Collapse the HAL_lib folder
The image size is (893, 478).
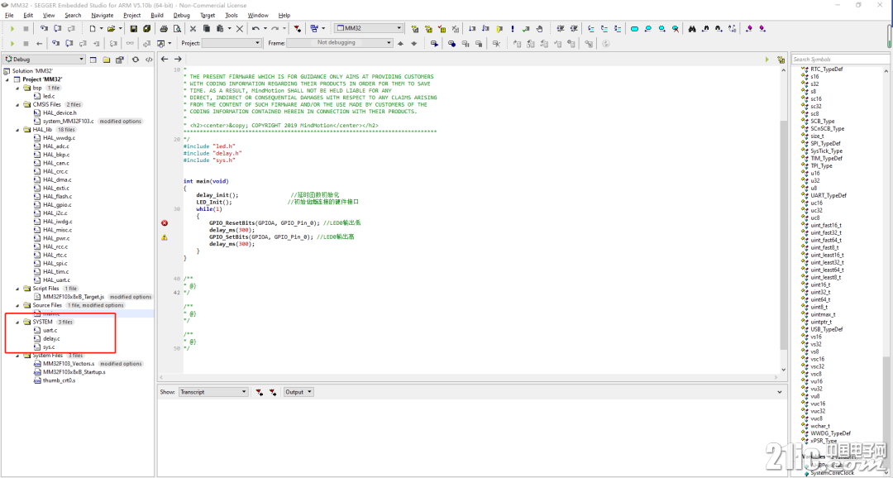(x=19, y=129)
